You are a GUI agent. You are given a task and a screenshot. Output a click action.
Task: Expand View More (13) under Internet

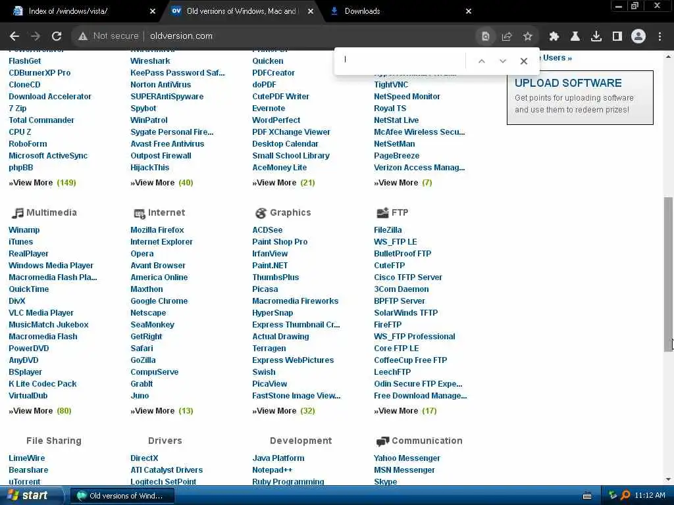(x=162, y=411)
